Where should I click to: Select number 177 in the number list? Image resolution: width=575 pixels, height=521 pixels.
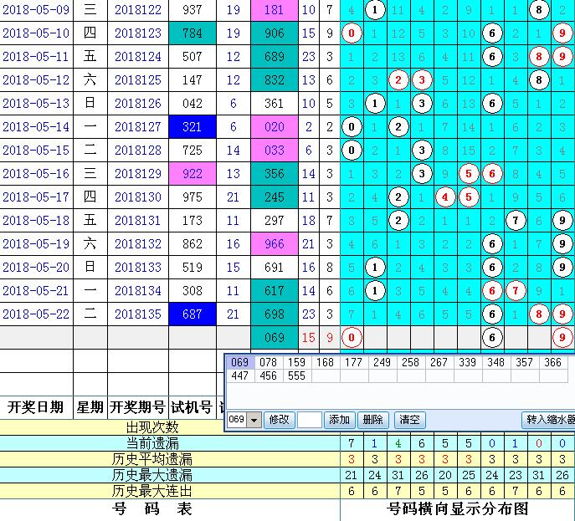click(x=353, y=362)
